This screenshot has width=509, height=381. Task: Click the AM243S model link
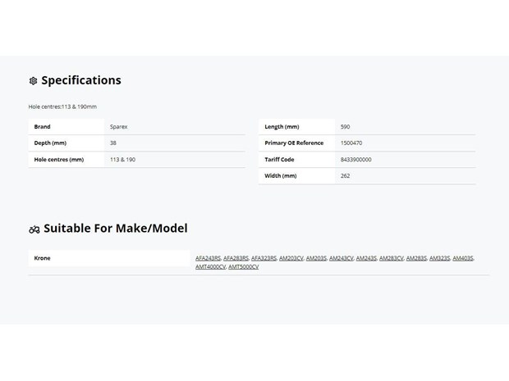(x=366, y=258)
